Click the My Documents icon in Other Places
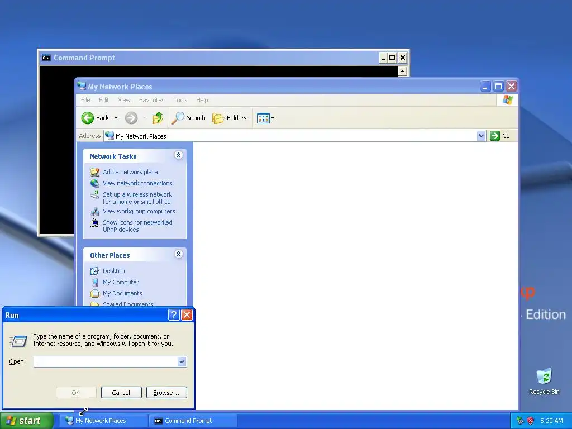572x429 pixels. (x=95, y=293)
